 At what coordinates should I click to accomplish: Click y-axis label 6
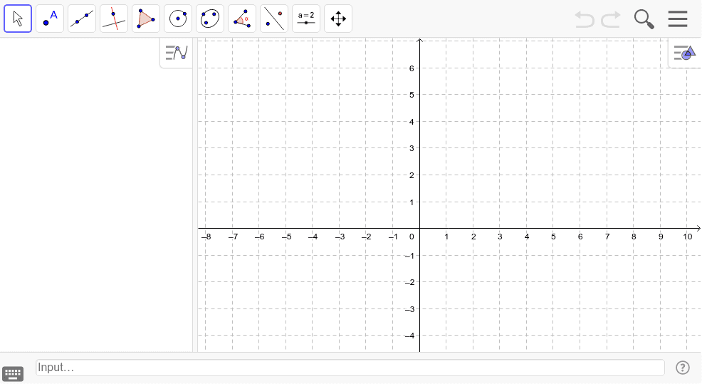pos(412,68)
